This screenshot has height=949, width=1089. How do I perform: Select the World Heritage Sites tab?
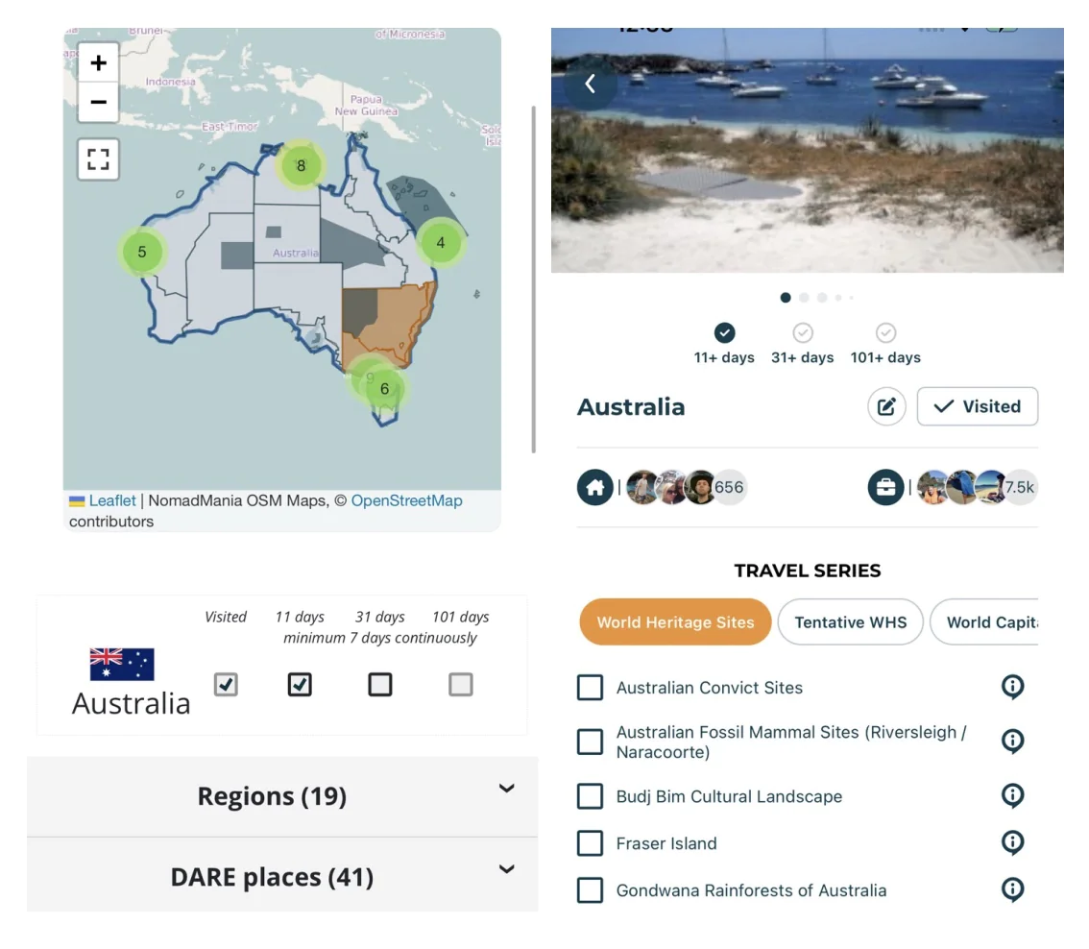click(x=675, y=622)
